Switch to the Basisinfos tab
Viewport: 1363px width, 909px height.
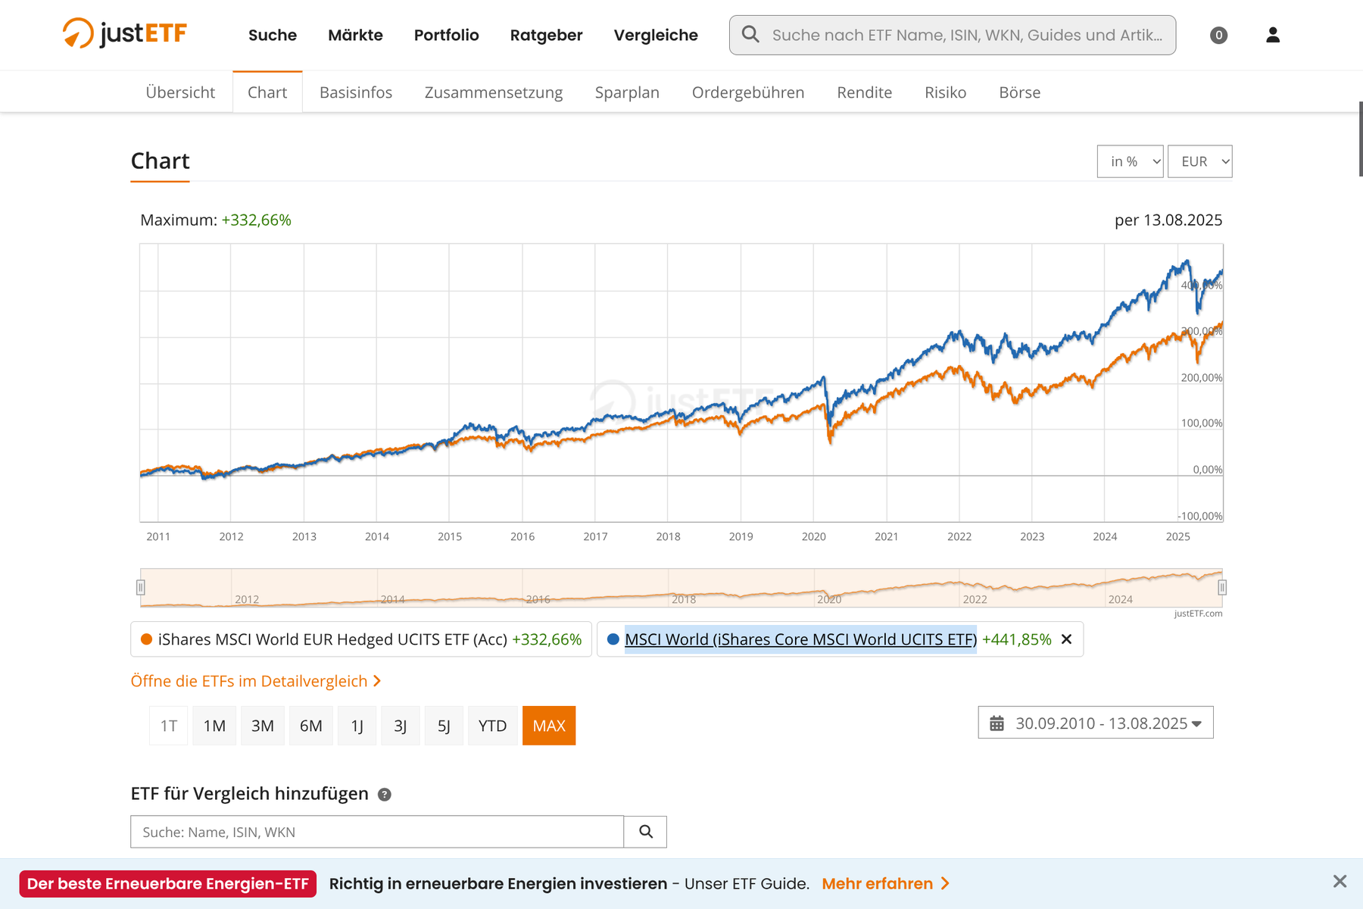[356, 92]
